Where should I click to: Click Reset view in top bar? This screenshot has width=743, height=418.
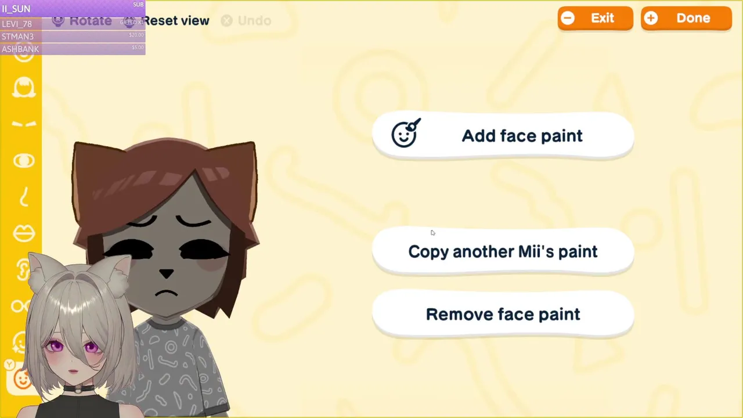click(176, 21)
